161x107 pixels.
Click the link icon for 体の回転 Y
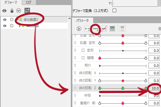75,81
